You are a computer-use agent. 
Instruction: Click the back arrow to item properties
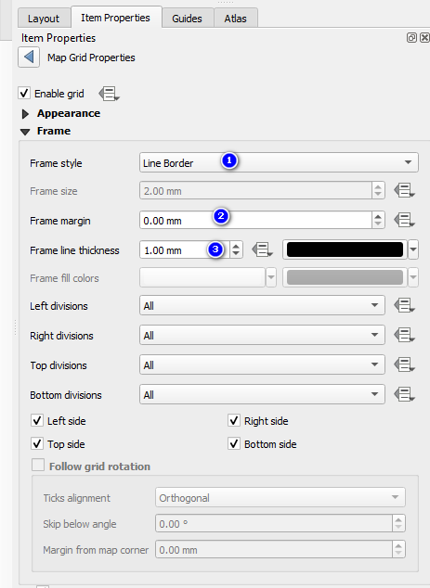(x=29, y=58)
